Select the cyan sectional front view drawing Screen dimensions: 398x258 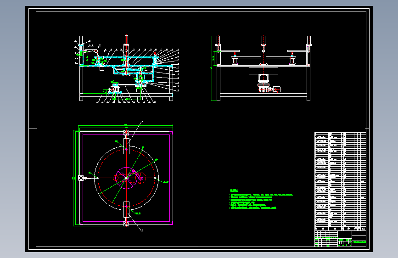pyautogui.click(x=127, y=69)
